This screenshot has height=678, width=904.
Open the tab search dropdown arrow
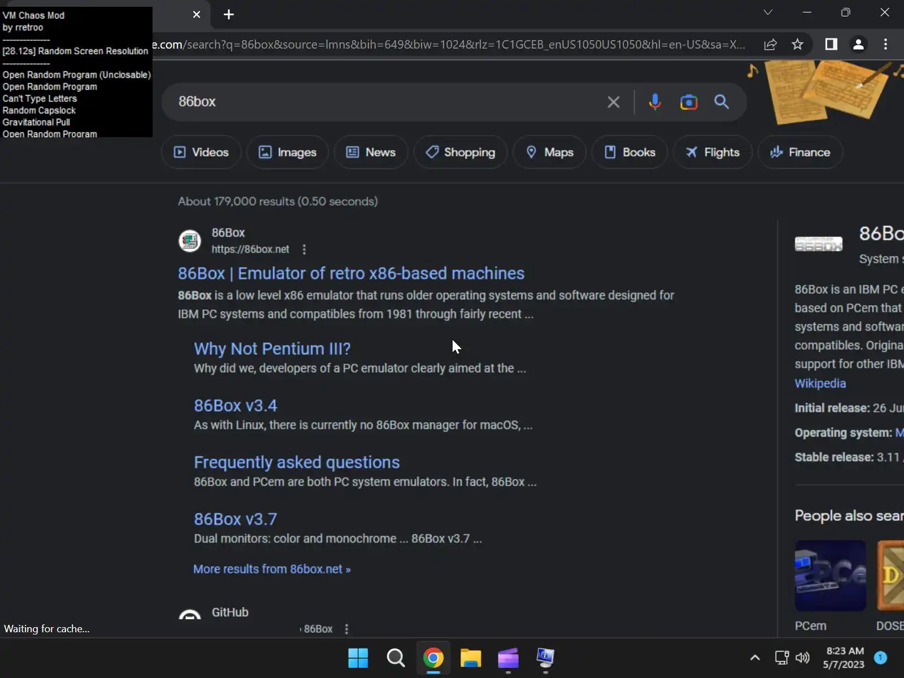coord(768,12)
